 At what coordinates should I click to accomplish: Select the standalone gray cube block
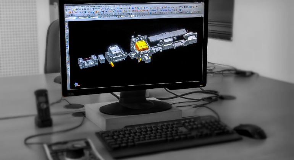click(102, 59)
